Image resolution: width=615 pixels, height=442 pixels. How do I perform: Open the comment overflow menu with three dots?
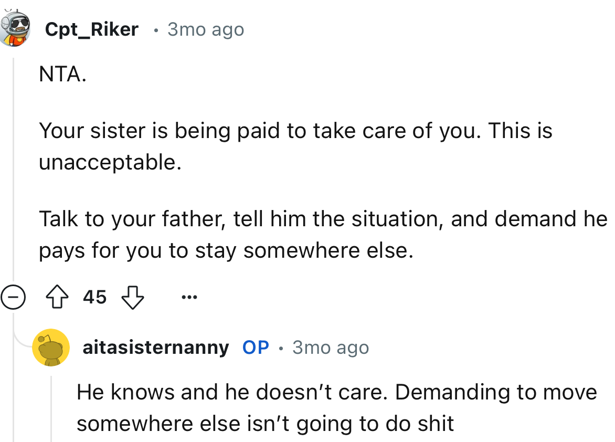[x=189, y=297]
